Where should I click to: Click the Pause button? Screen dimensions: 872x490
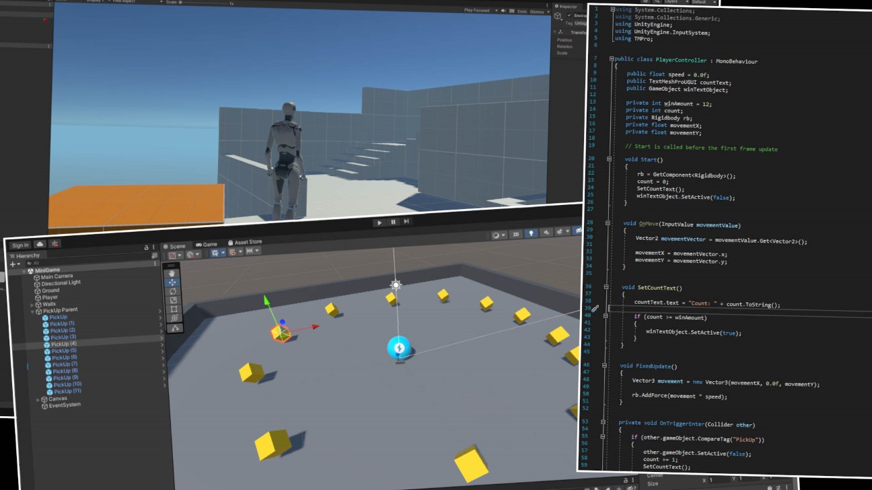point(393,222)
